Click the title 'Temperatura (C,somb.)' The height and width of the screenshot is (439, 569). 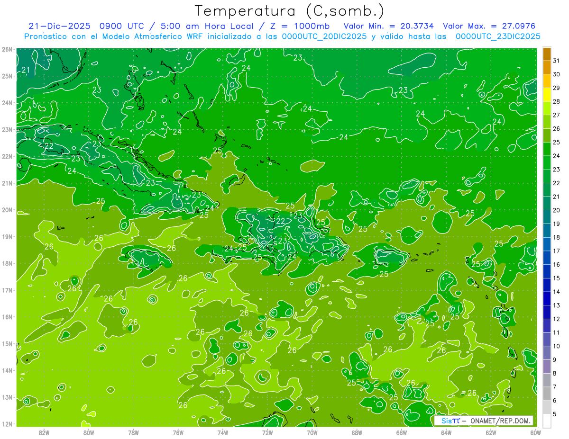290,10
